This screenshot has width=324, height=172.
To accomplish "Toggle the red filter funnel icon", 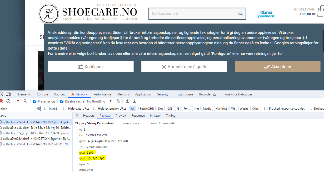I will (18, 101).
